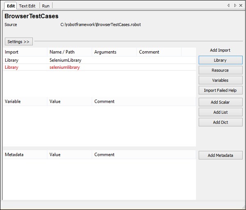Image resolution: width=246 pixels, height=210 pixels.
Task: Click the source file path text
Action: tap(100, 25)
